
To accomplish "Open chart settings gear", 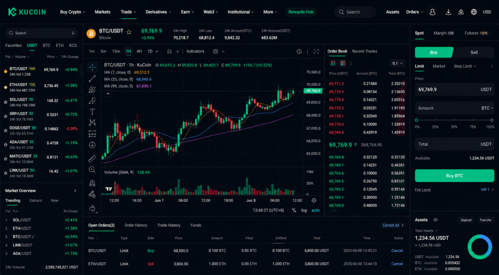I will pyautogui.click(x=299, y=51).
